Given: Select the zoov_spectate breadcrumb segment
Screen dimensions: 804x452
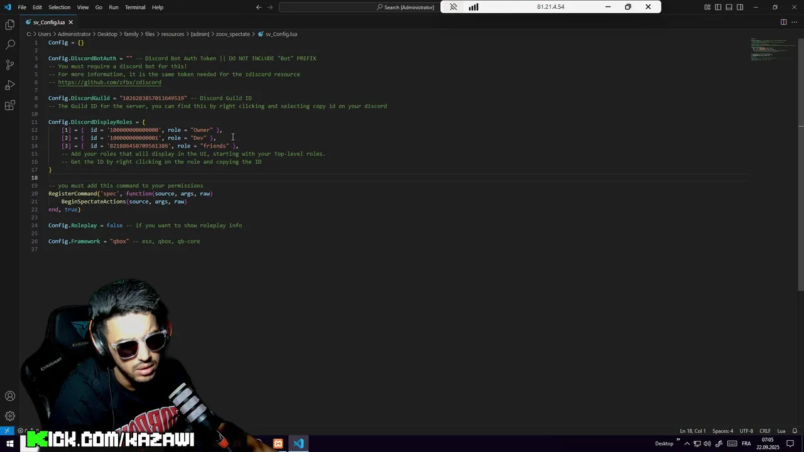Looking at the screenshot, I should (233, 34).
